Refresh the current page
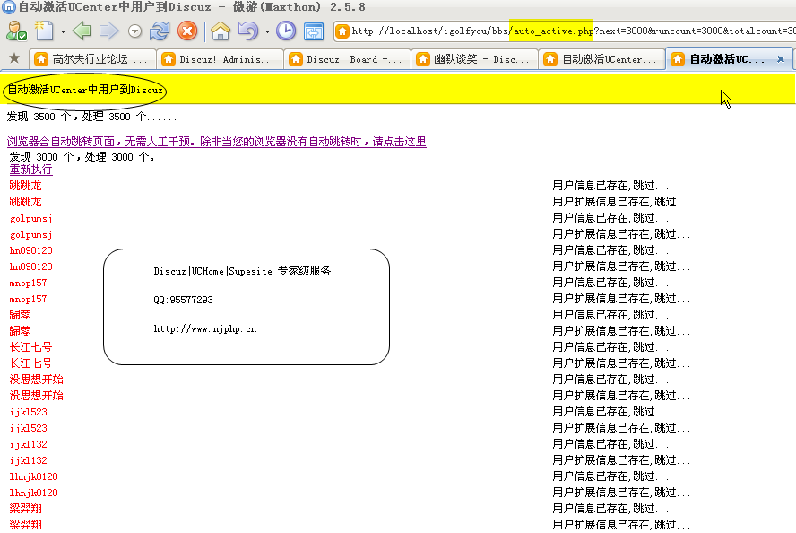This screenshot has width=796, height=533. (160, 31)
